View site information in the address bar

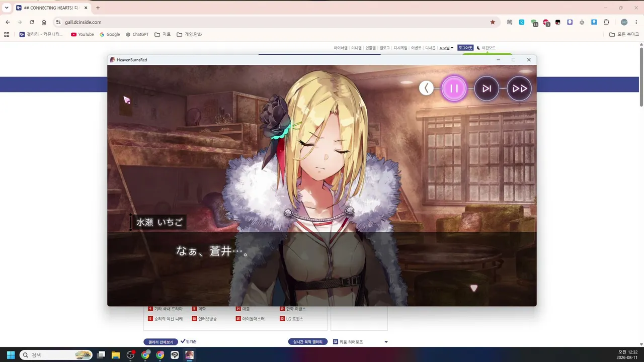[58, 22]
